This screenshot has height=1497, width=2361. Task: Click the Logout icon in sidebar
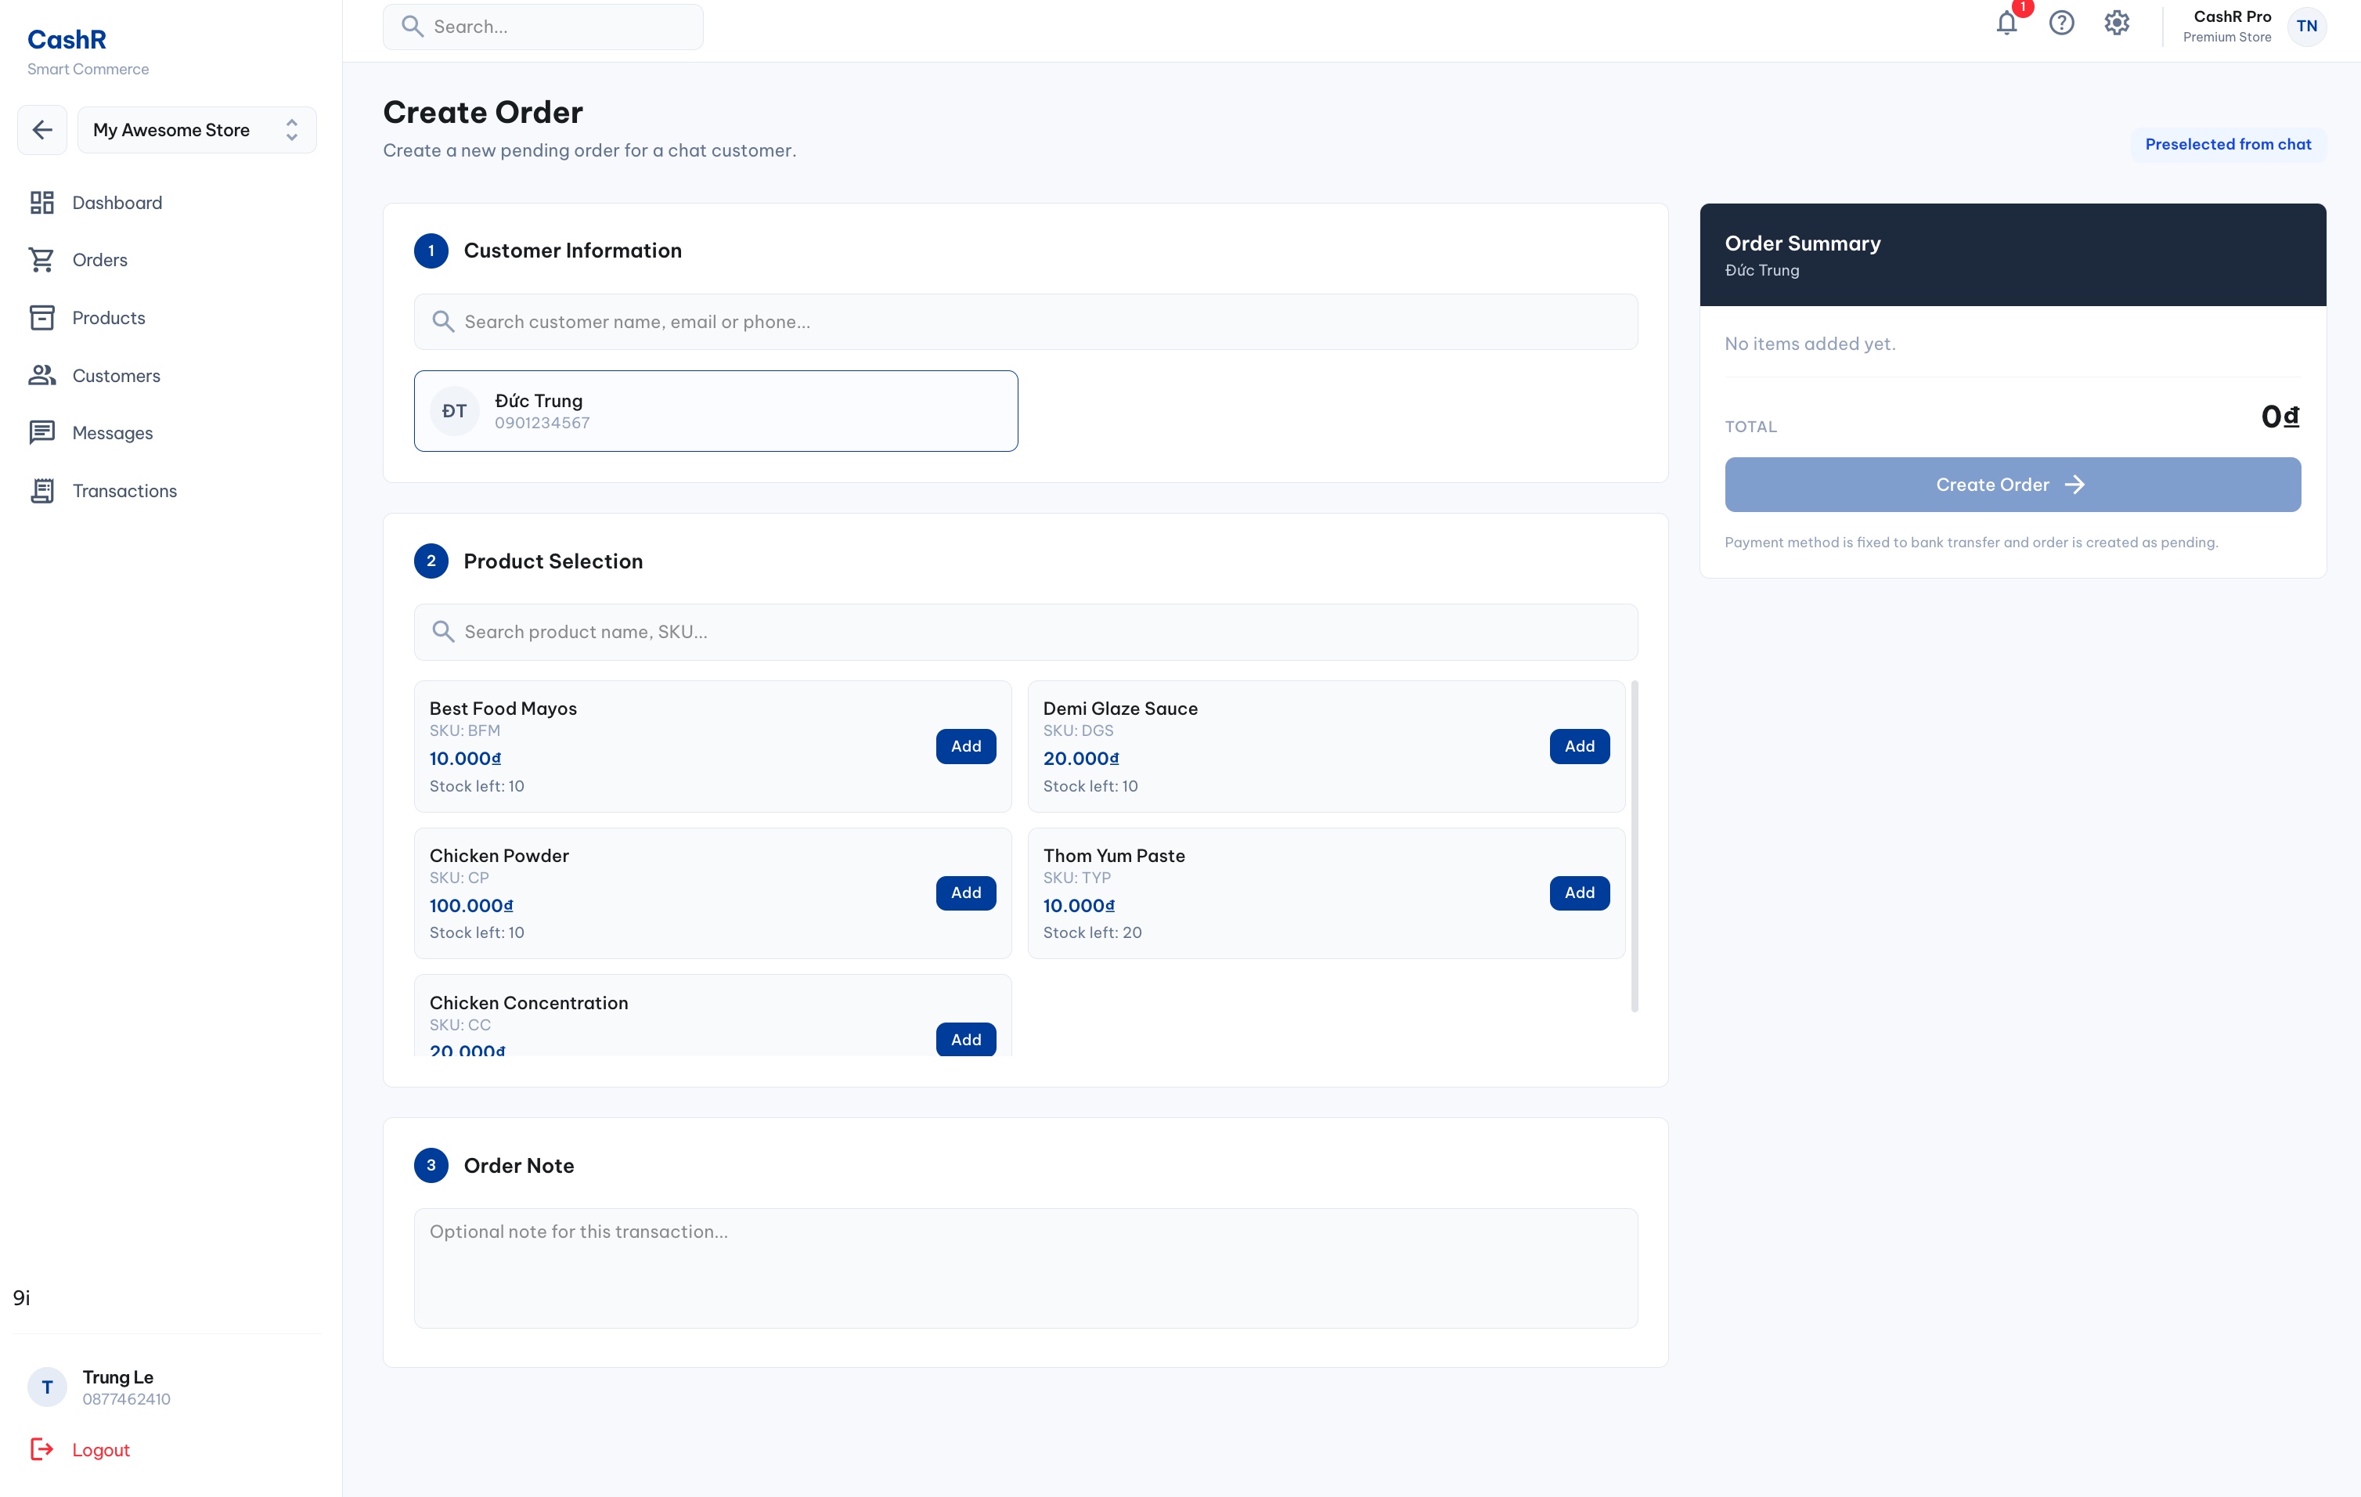42,1449
